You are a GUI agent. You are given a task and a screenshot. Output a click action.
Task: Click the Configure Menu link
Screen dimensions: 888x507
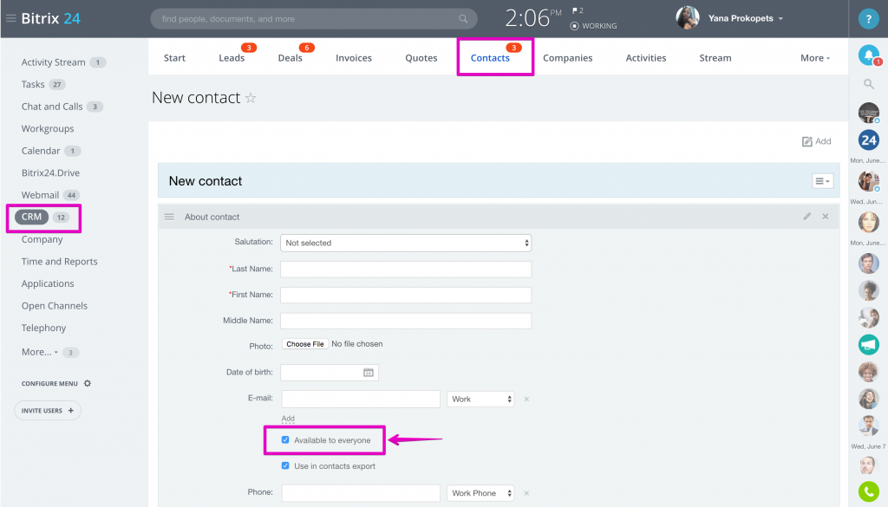[x=49, y=383]
